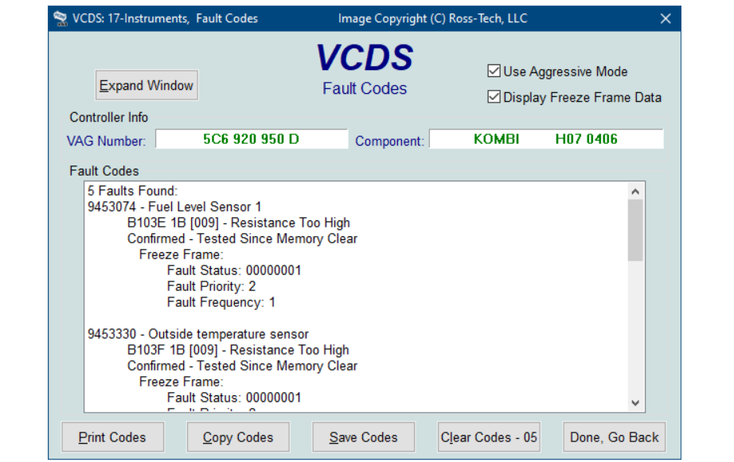
Task: Select the Outside temperature sensor fault line
Action: pyautogui.click(x=197, y=334)
